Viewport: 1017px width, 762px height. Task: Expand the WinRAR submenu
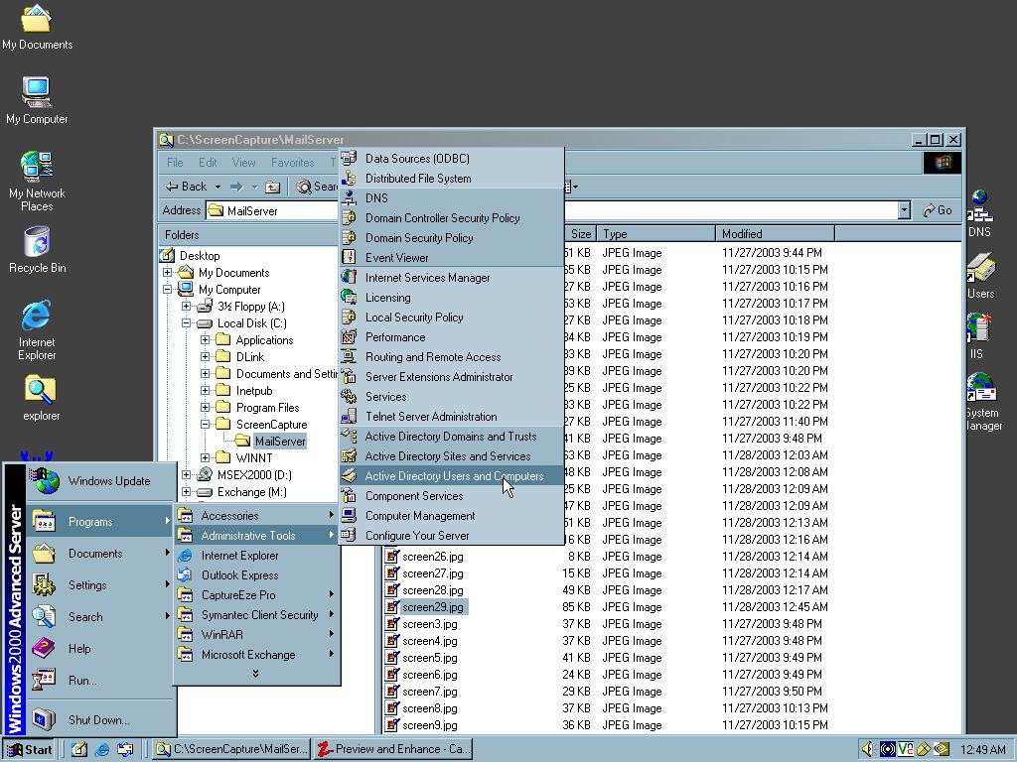257,634
